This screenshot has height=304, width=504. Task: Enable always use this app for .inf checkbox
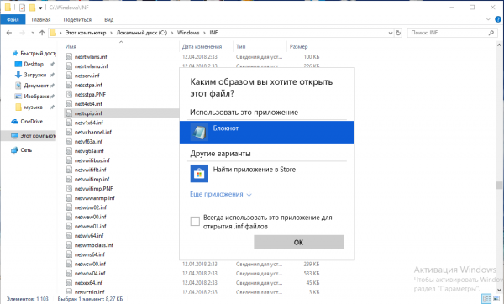(x=195, y=221)
